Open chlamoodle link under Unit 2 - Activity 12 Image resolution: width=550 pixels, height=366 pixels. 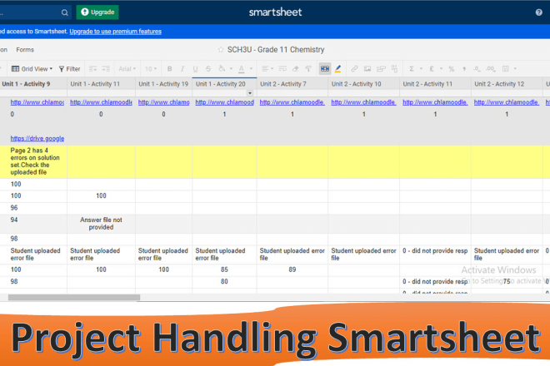click(x=507, y=102)
